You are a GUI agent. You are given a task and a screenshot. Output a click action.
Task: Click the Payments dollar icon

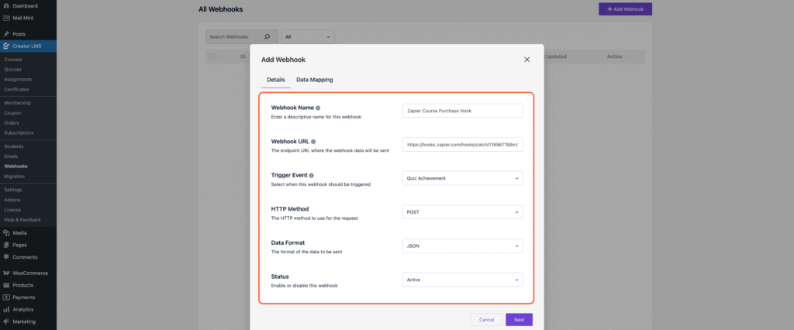[x=6, y=297]
